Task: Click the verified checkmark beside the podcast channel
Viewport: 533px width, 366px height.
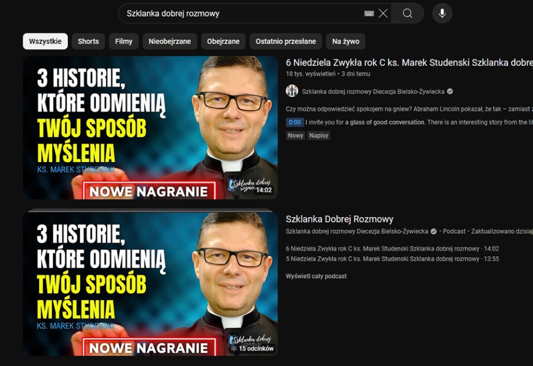Action: click(433, 230)
